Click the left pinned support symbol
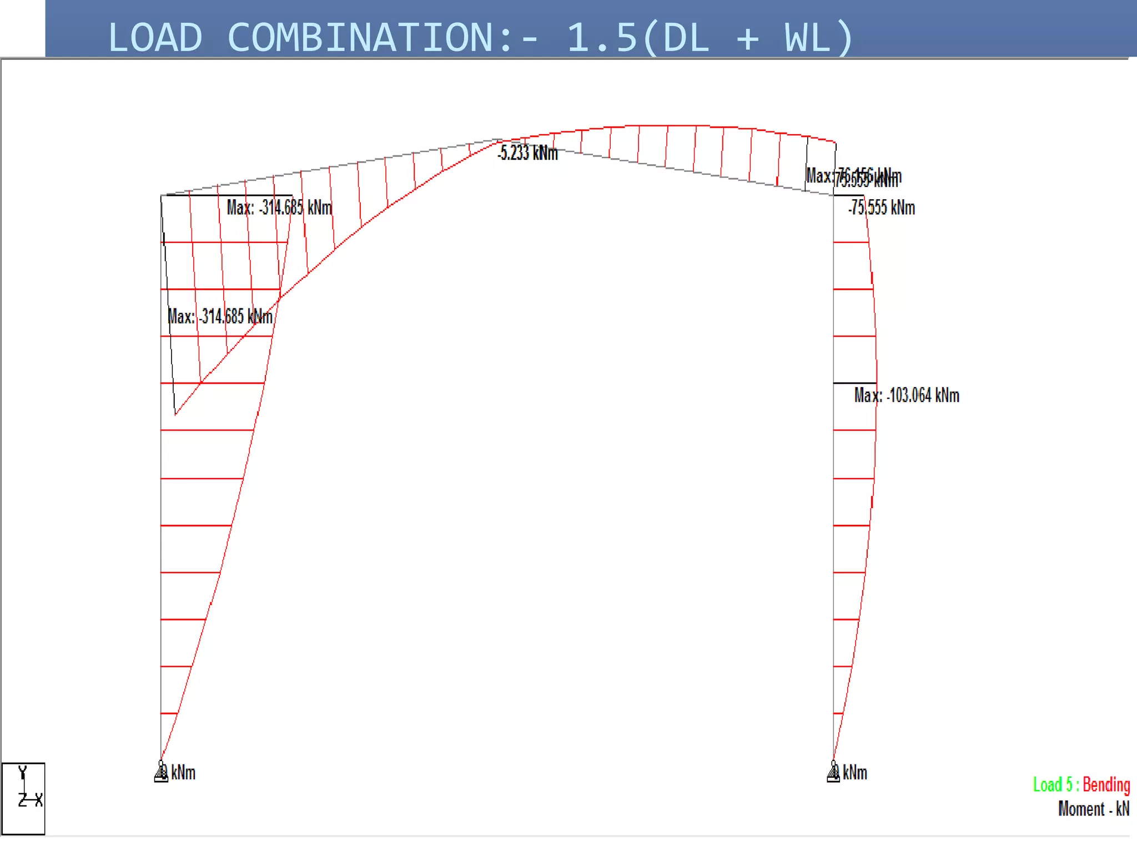 click(x=161, y=772)
